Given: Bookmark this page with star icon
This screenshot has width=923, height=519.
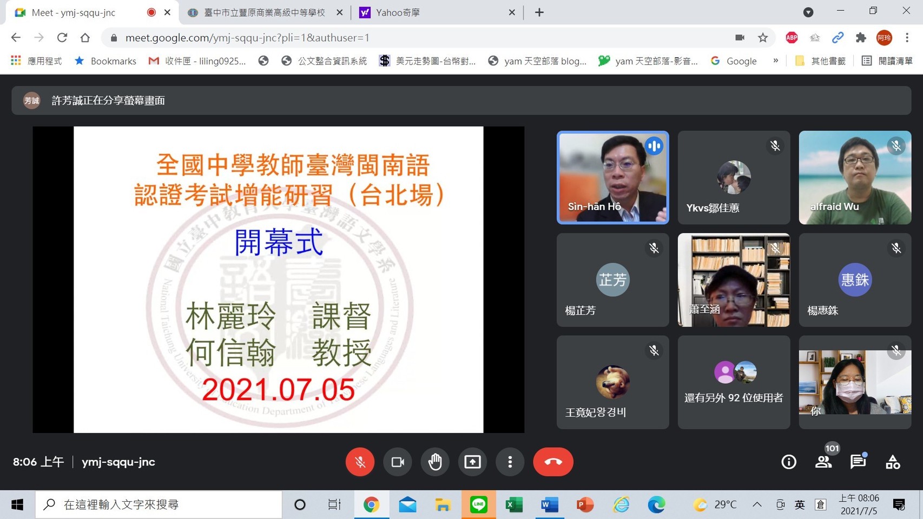Looking at the screenshot, I should pos(763,37).
